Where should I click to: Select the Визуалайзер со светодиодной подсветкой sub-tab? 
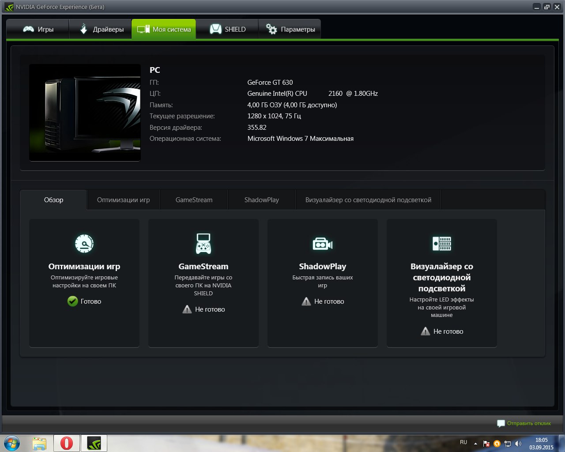tap(368, 200)
